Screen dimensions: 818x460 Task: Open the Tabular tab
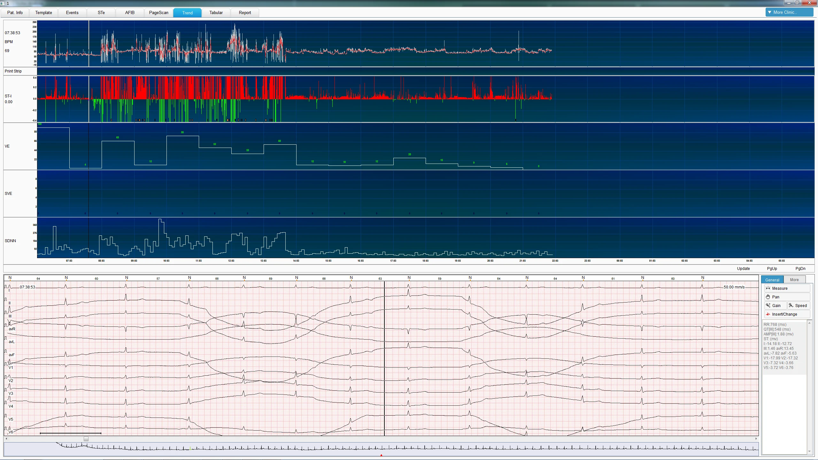point(216,12)
